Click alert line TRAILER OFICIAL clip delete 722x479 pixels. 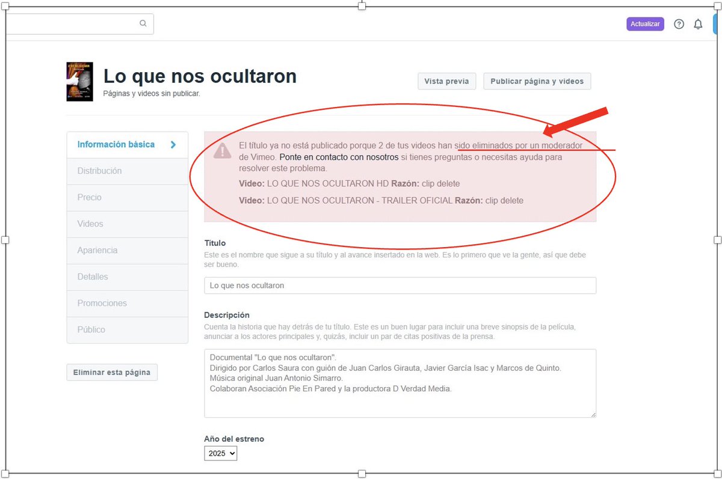tap(381, 201)
